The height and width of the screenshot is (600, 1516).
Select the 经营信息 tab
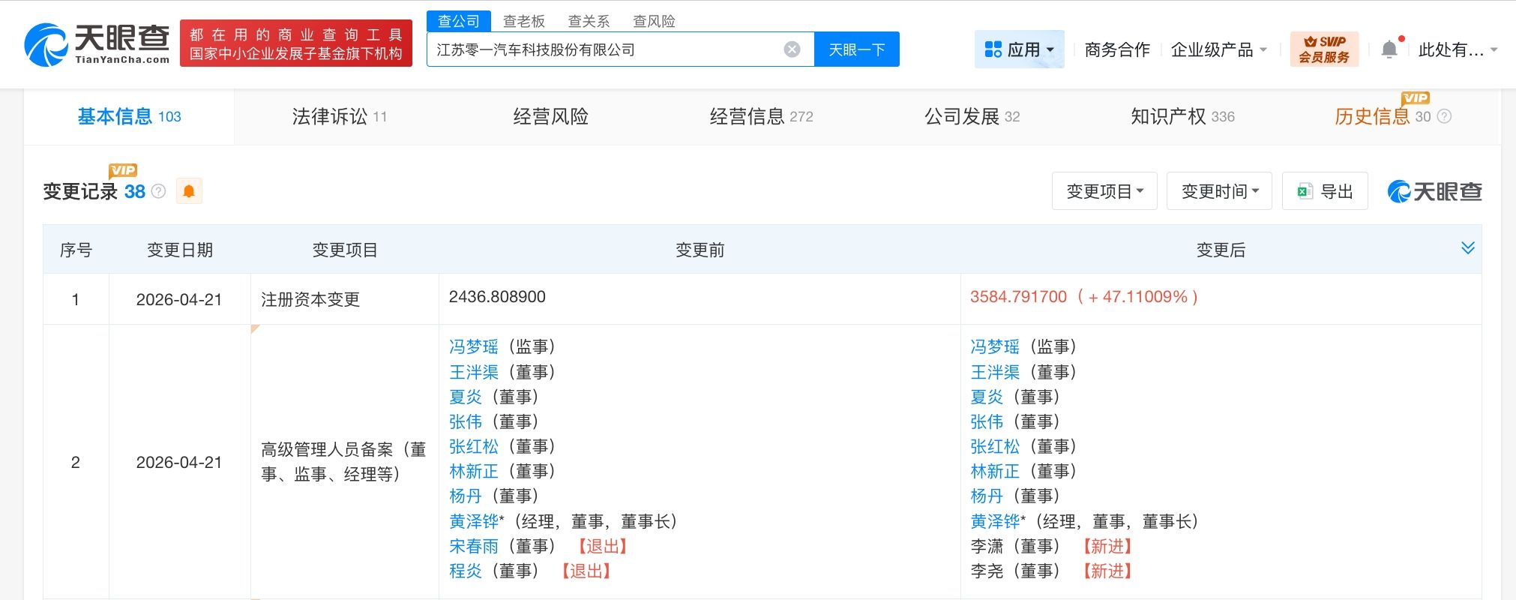tap(761, 116)
